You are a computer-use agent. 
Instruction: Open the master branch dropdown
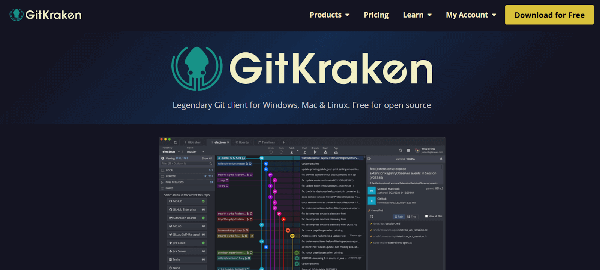coord(195,151)
